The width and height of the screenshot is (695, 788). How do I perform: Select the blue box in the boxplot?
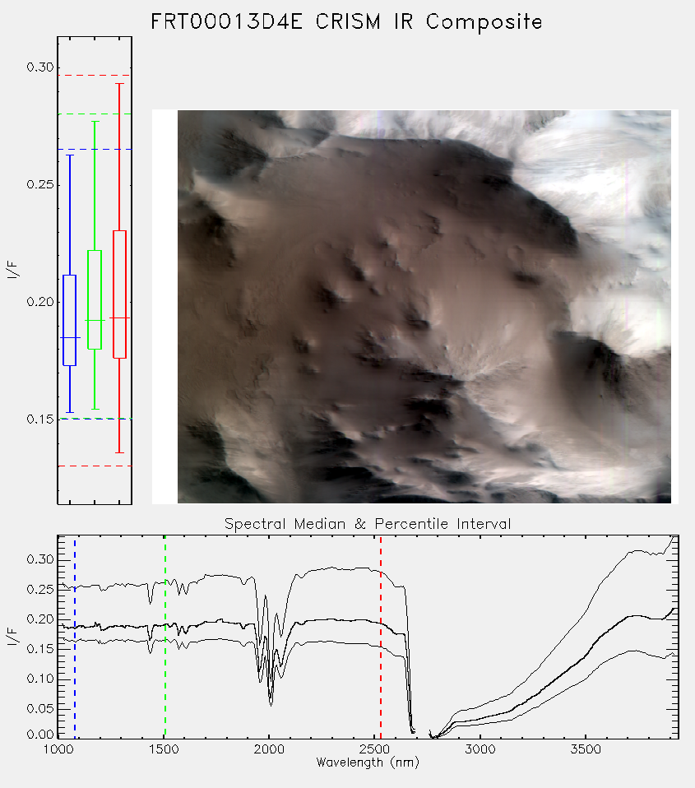pos(69,320)
